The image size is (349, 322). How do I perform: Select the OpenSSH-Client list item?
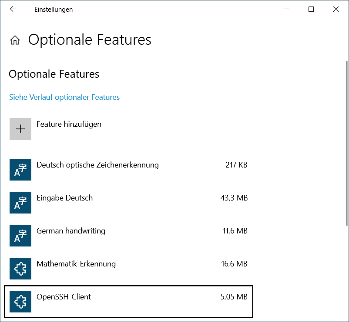click(129, 302)
